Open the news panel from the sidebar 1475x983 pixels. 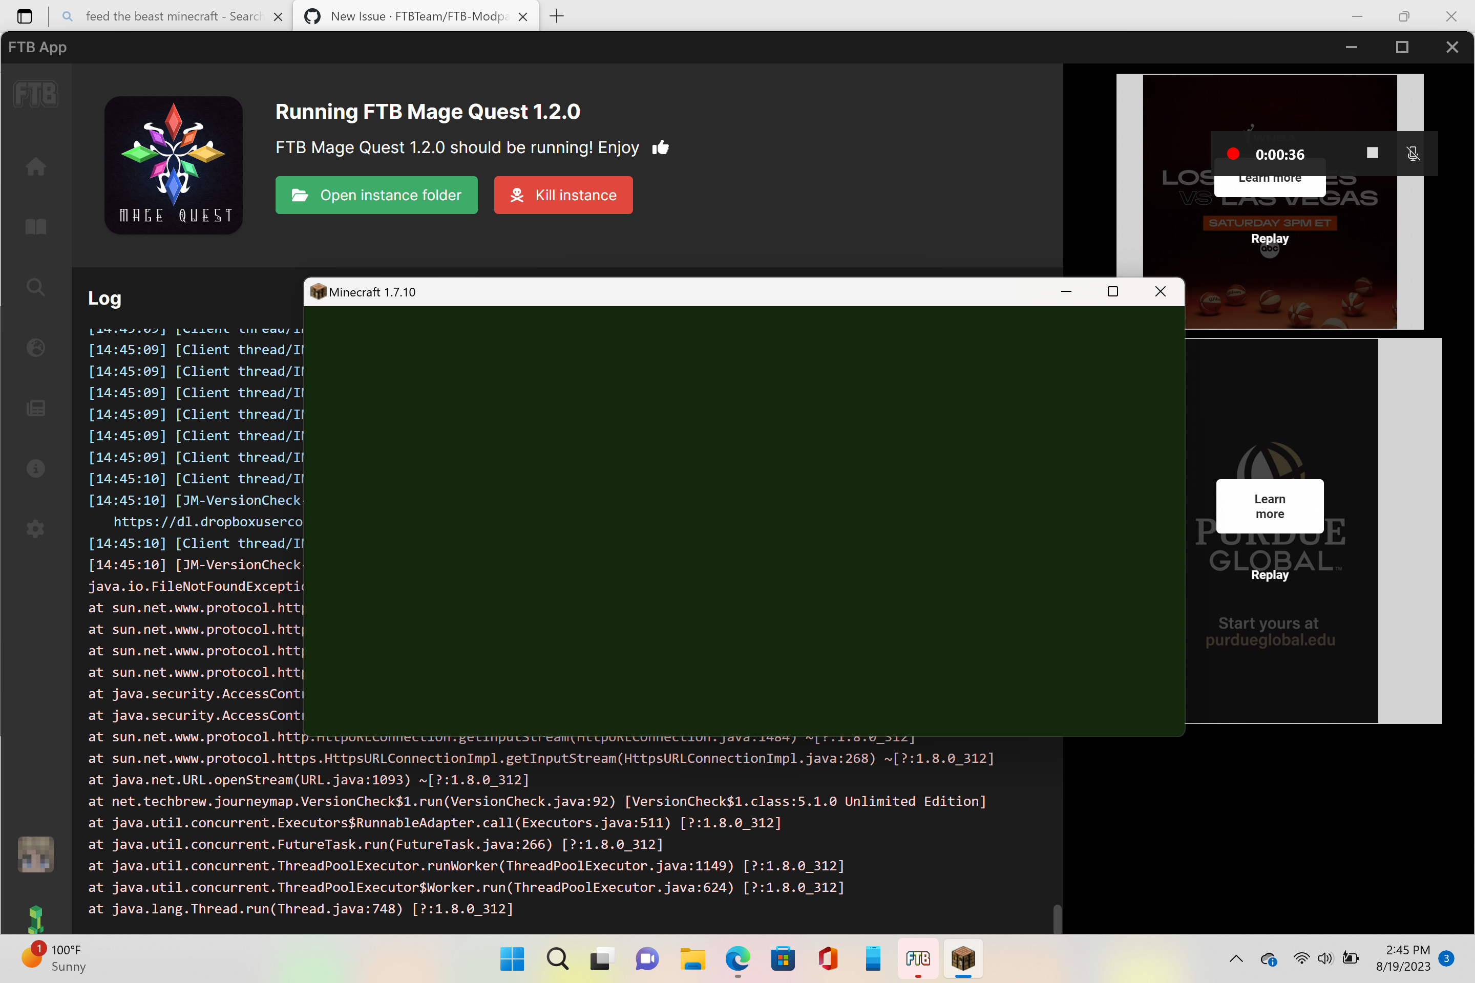[36, 407]
